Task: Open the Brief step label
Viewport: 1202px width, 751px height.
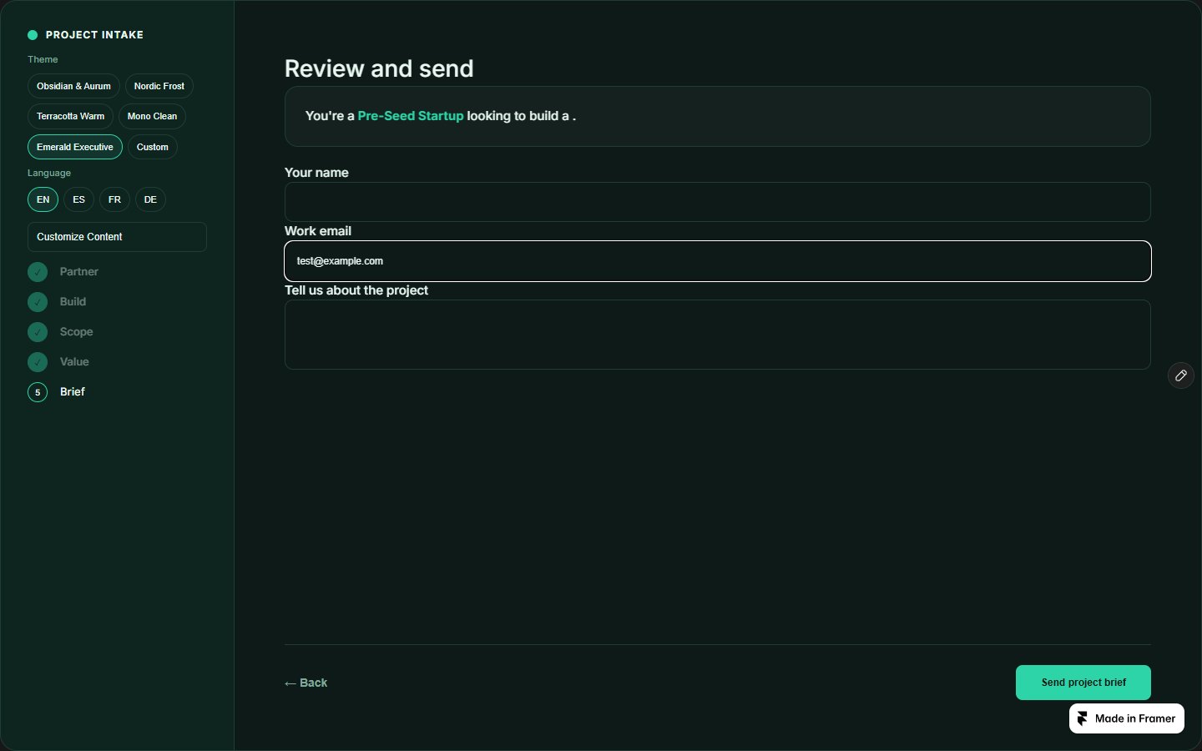Action: 73,392
